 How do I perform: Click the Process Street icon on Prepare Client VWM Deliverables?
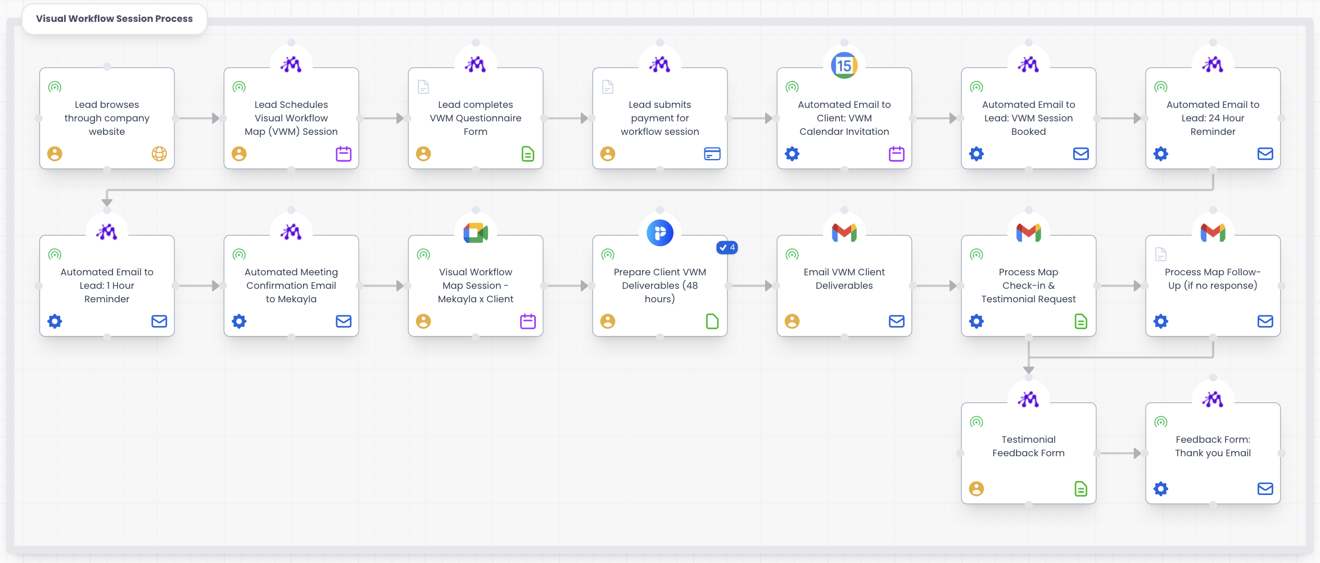[x=660, y=232]
